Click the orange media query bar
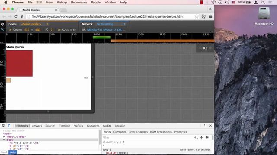 tap(162, 41)
